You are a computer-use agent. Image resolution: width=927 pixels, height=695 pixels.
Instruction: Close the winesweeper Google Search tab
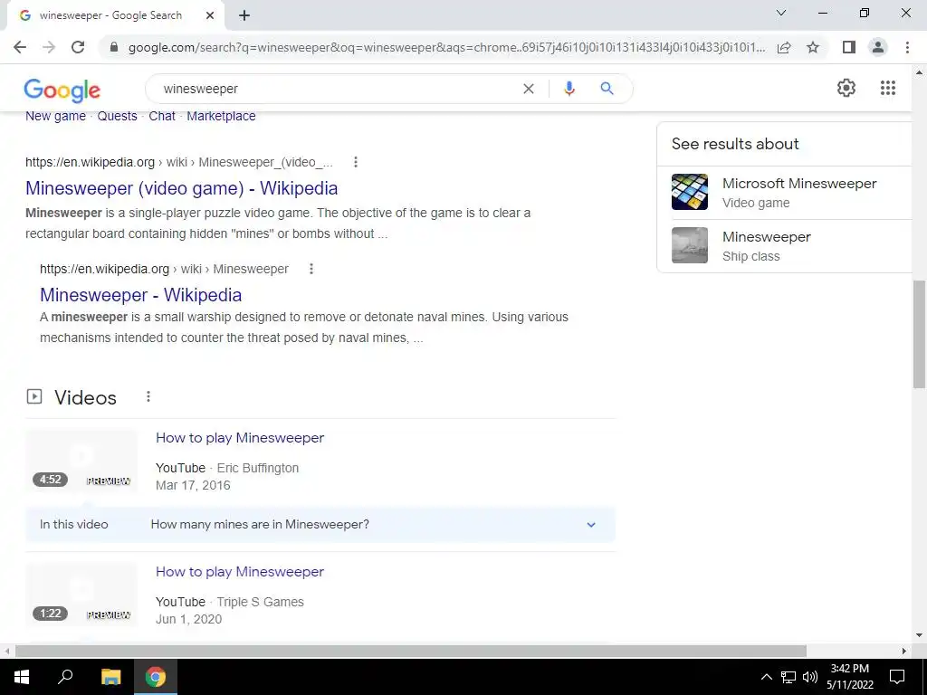(210, 16)
